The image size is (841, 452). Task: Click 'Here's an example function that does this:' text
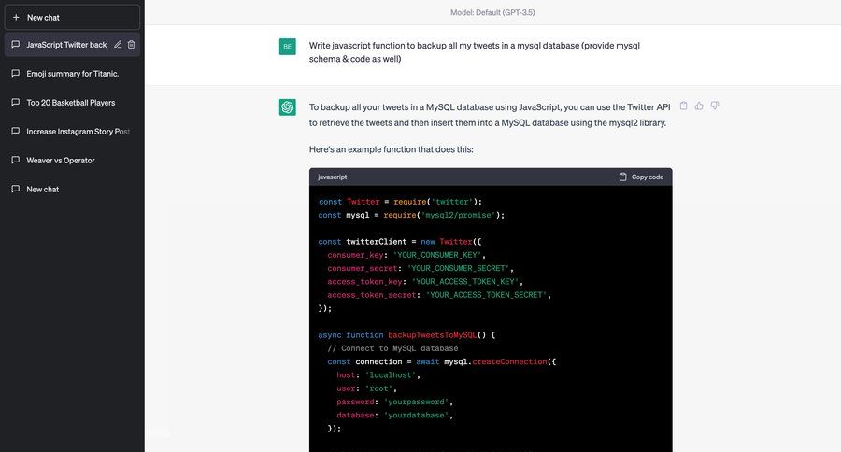[391, 149]
